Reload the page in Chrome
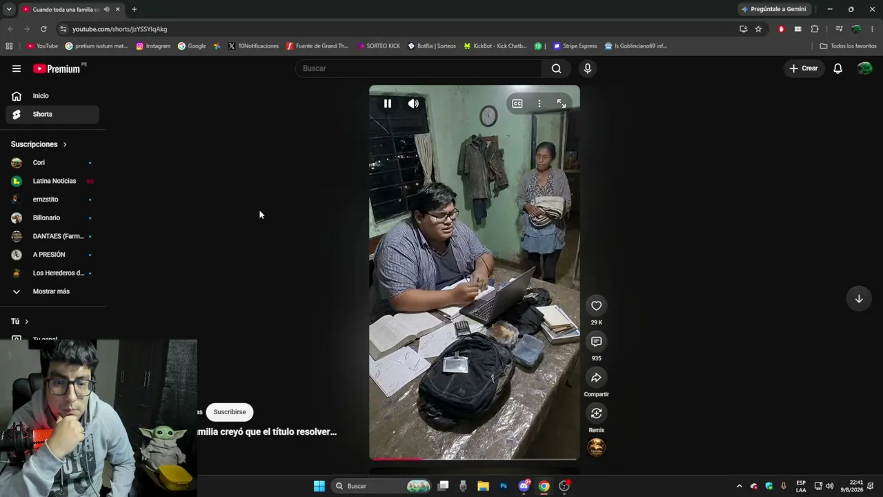The height and width of the screenshot is (497, 883). pyautogui.click(x=43, y=29)
